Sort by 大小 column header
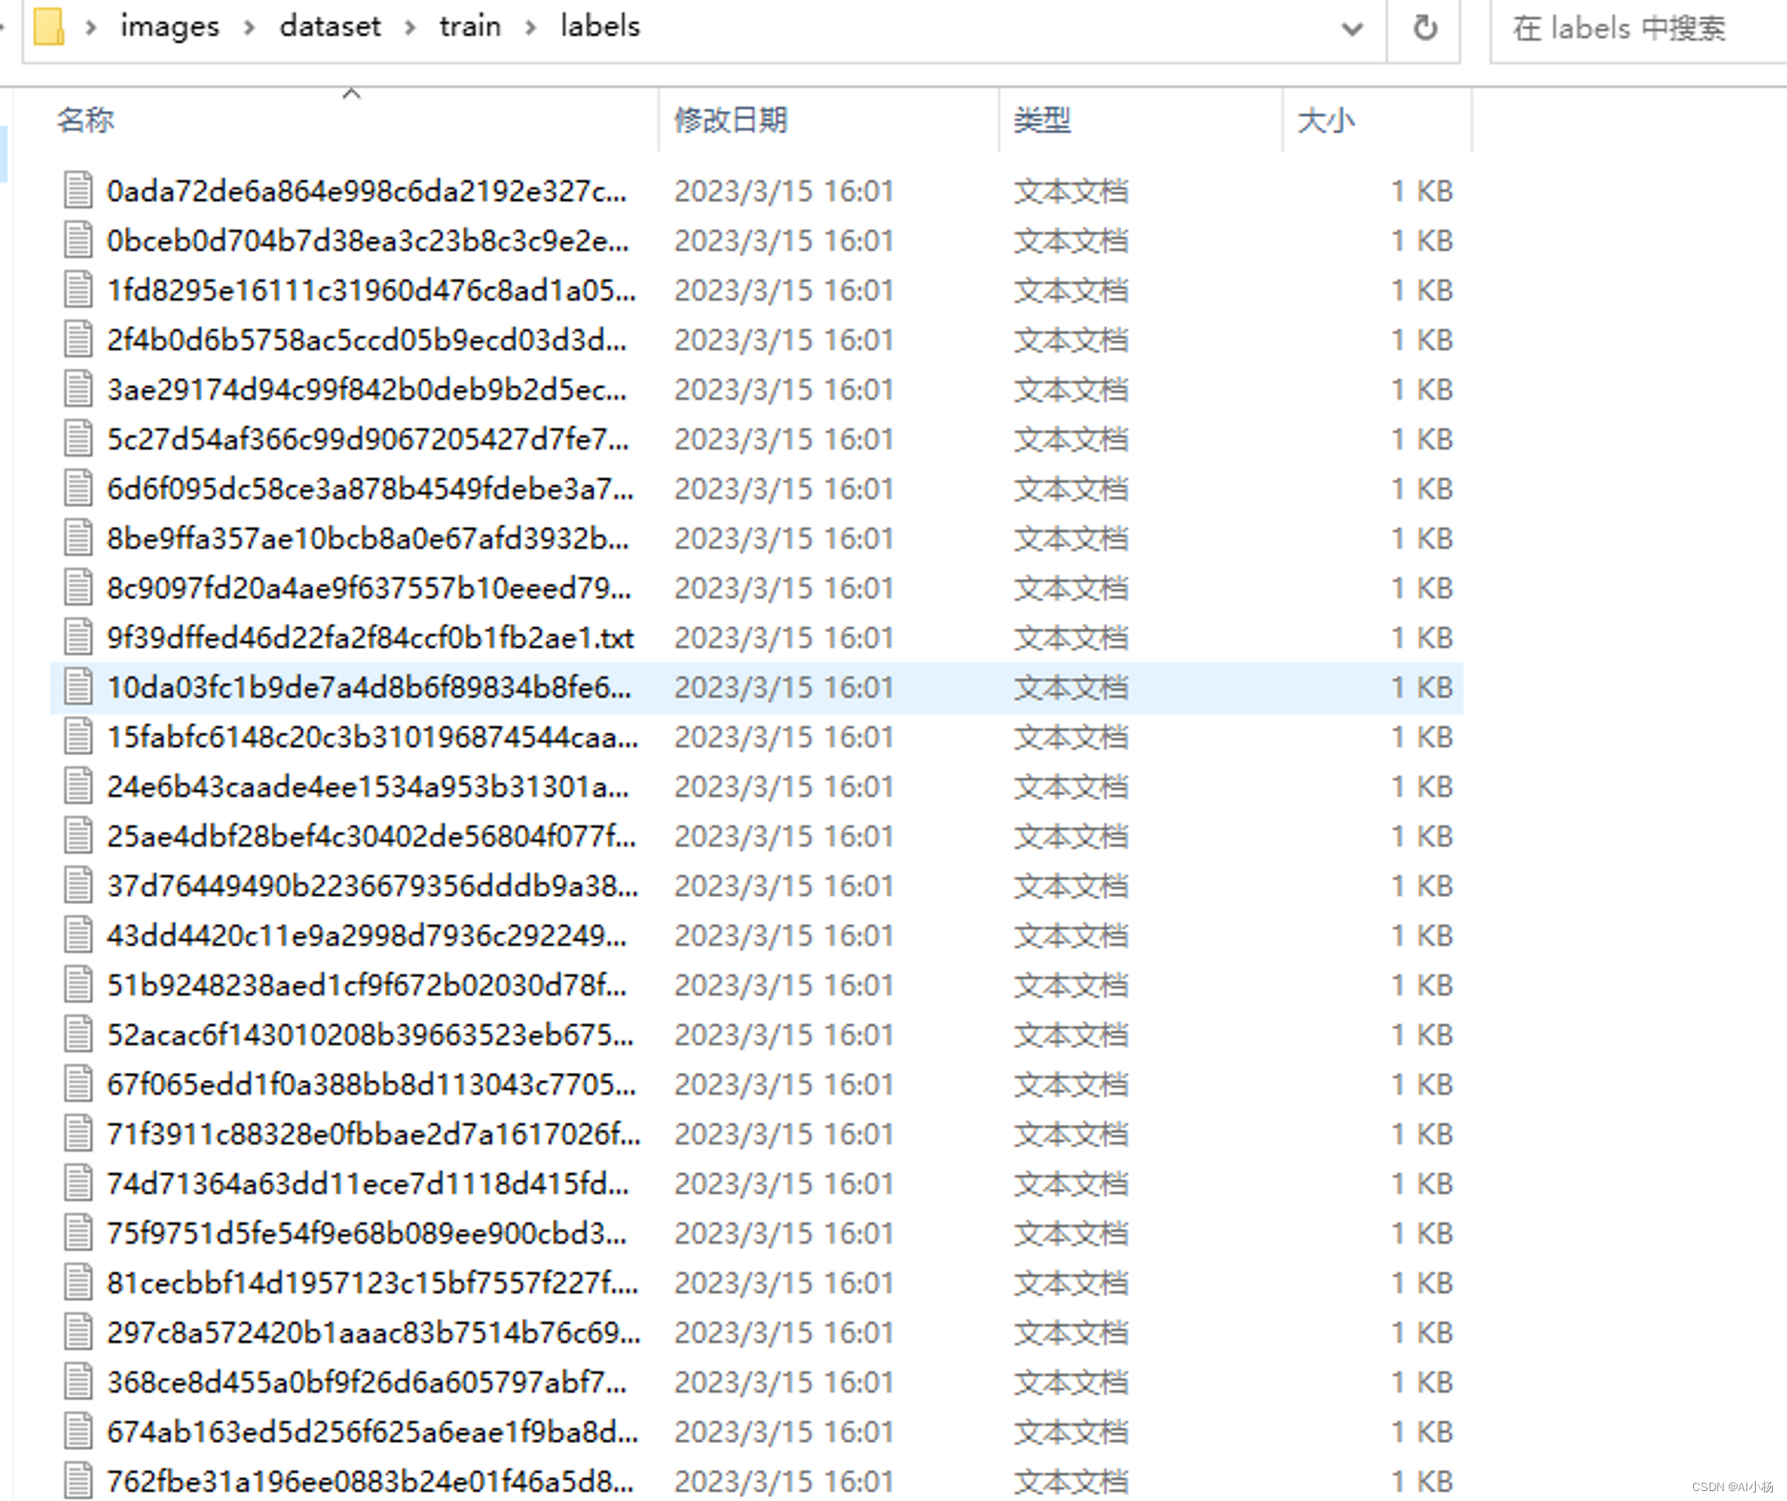This screenshot has width=1787, height=1501. (x=1326, y=120)
